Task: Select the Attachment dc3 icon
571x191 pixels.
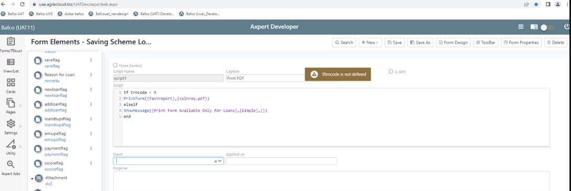Action: (39, 178)
